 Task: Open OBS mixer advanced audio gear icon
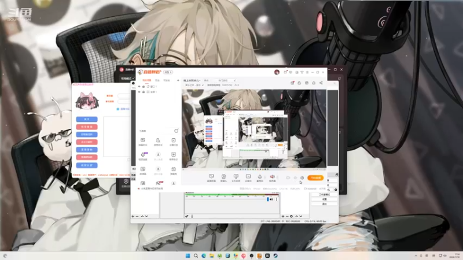pos(186,216)
